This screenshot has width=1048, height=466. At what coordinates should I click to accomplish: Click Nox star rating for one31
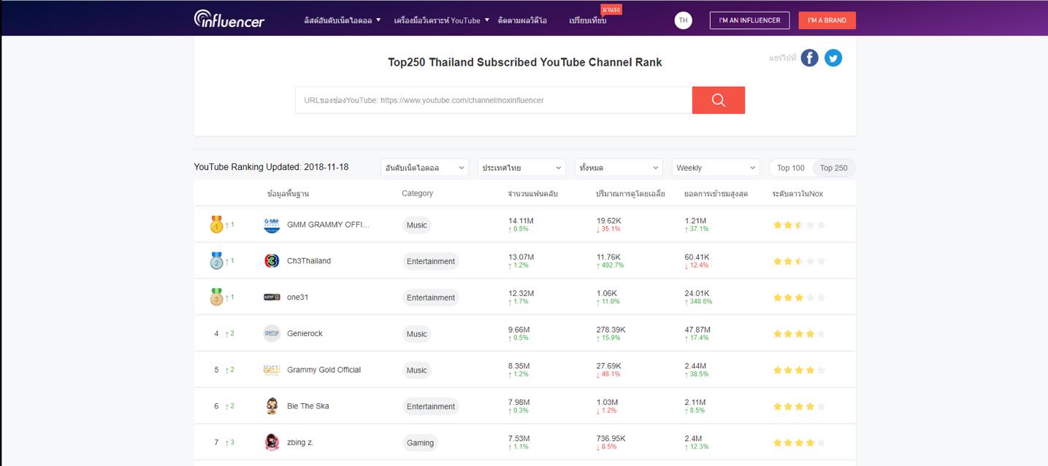[x=799, y=298]
